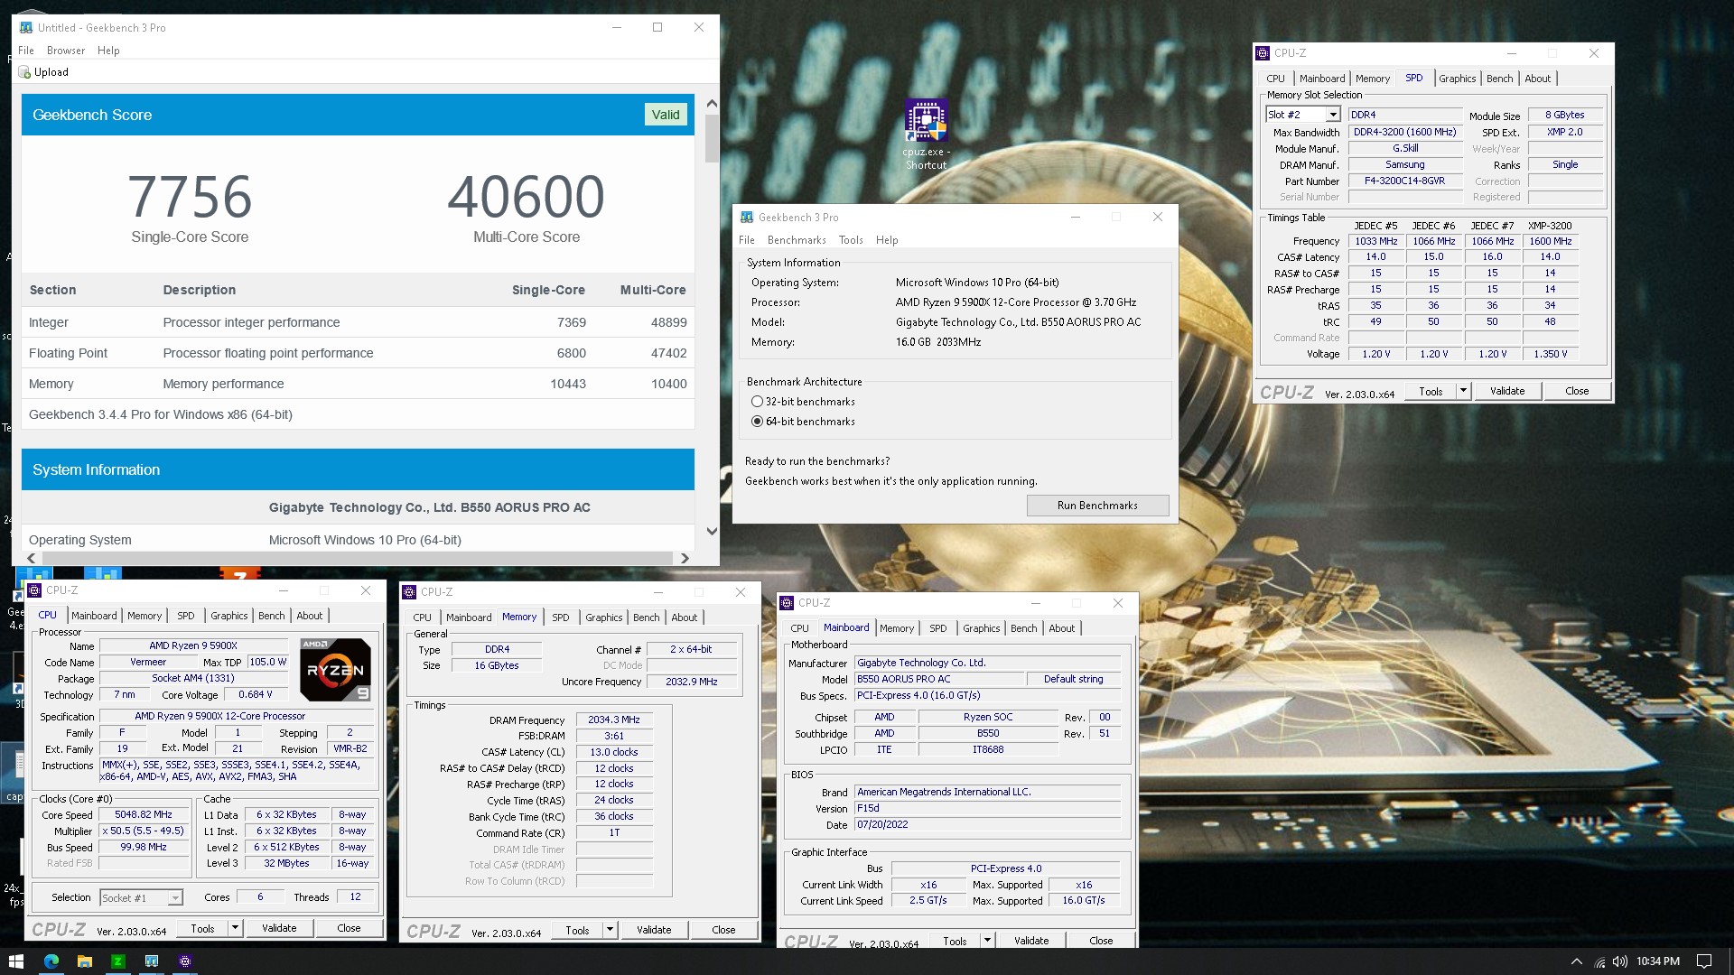Click Validate in the CPU-Z CPU window
Viewport: 1734px width, 975px height.
coord(278,928)
